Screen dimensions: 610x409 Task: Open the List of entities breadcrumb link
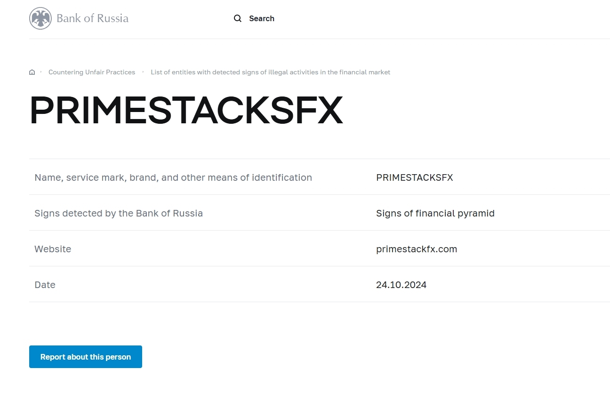point(270,72)
